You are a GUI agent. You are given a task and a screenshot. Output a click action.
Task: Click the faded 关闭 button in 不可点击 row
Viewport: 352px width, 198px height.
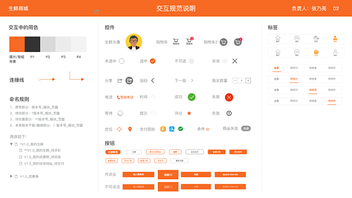coord(196,187)
